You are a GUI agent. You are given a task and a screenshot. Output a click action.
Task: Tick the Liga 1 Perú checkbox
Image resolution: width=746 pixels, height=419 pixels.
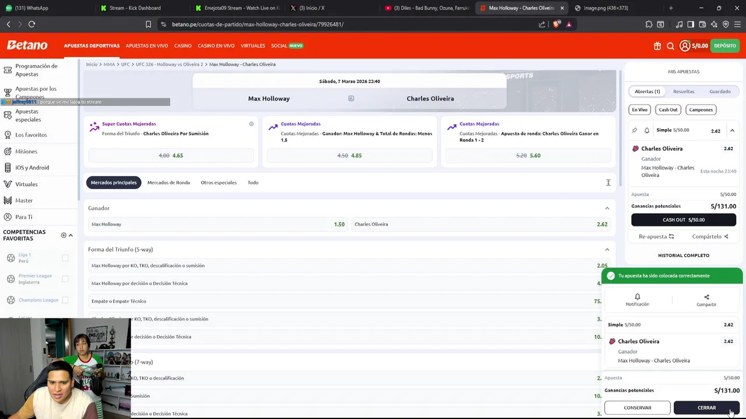tap(65, 258)
